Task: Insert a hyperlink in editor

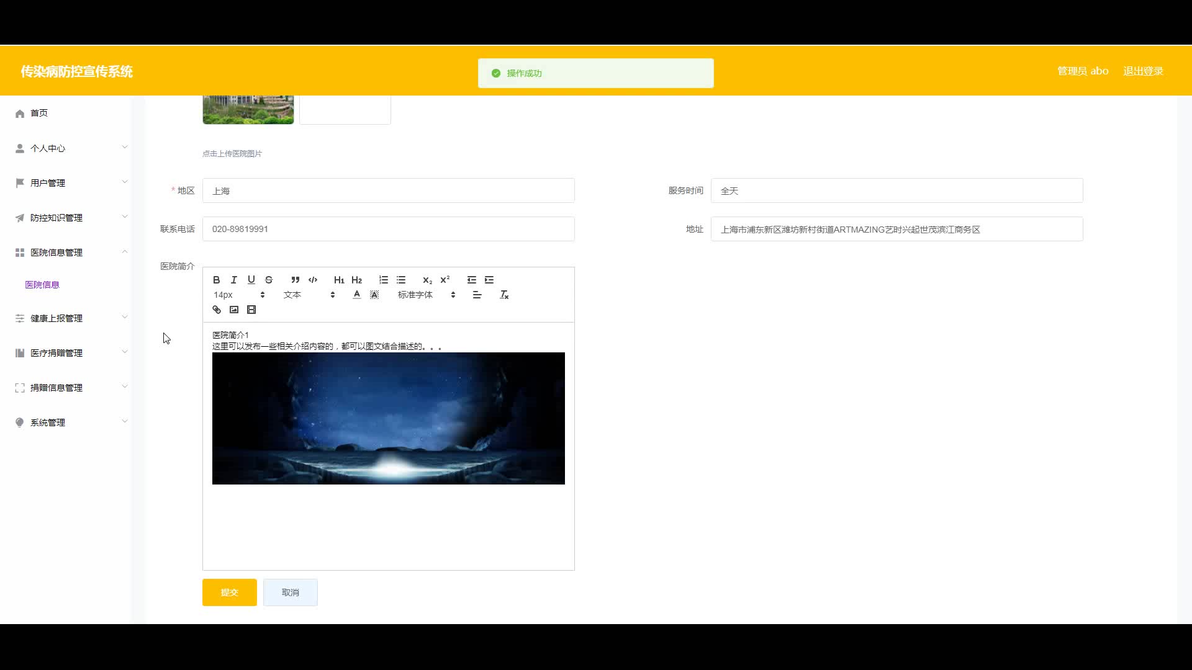Action: pyautogui.click(x=217, y=310)
